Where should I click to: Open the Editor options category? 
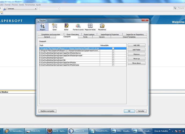tap(66, 27)
